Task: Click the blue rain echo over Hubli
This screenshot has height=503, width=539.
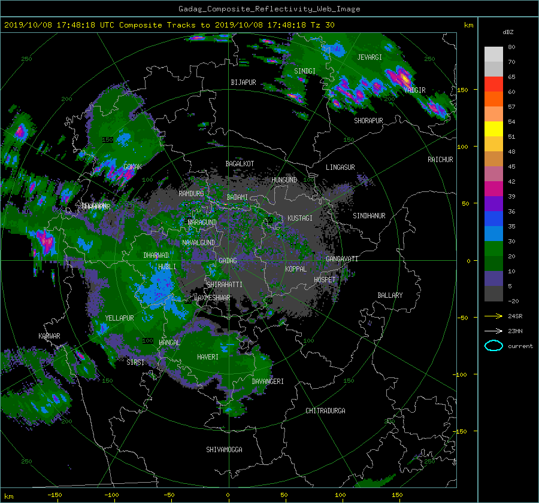Action: pyautogui.click(x=158, y=285)
